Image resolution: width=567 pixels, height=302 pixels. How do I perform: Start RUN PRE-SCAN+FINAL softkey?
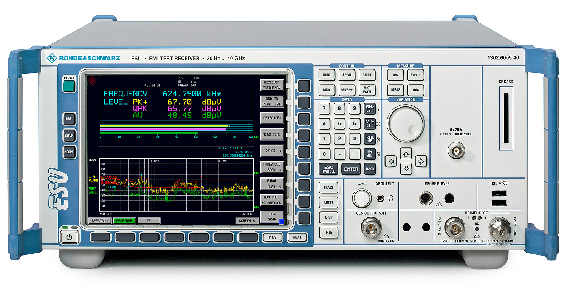click(272, 200)
